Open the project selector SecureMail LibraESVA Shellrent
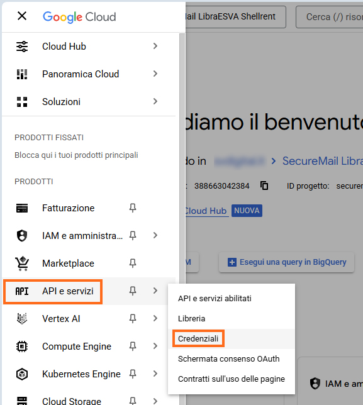 pos(236,17)
